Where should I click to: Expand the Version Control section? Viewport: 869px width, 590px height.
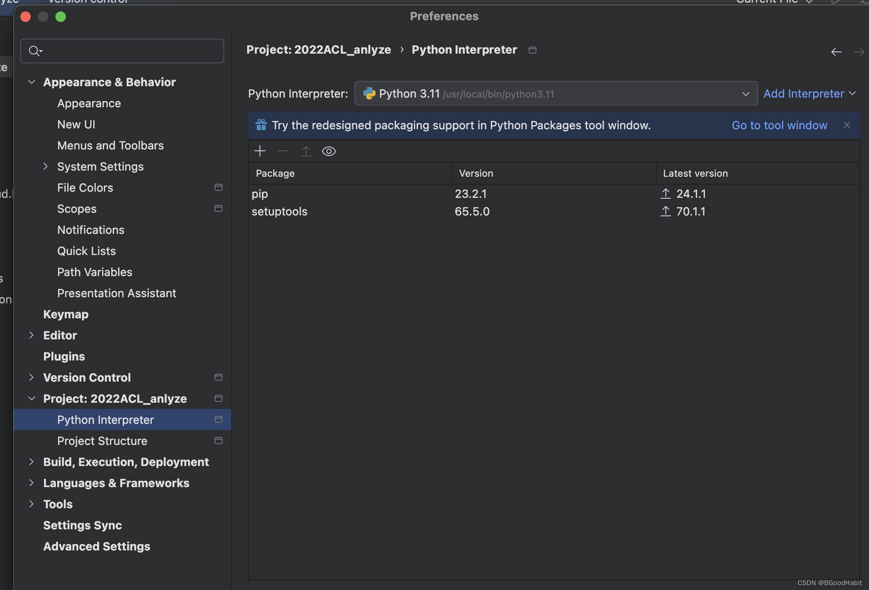[31, 377]
